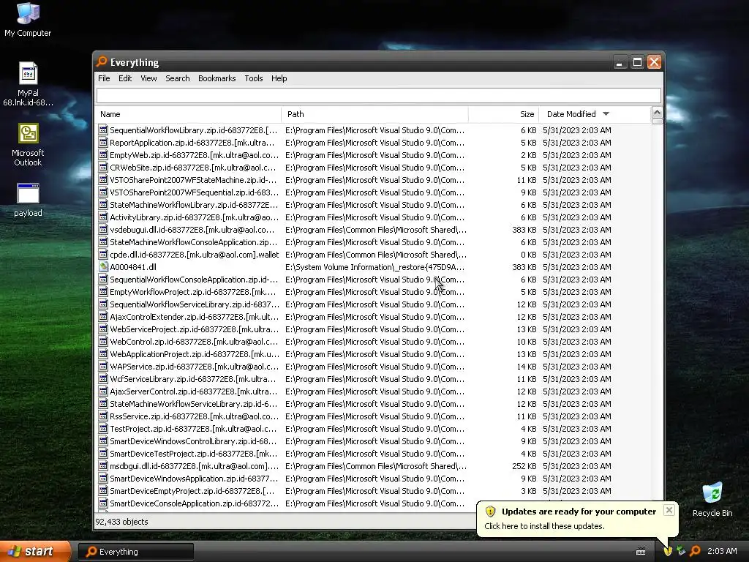Open the Search menu

tap(178, 78)
